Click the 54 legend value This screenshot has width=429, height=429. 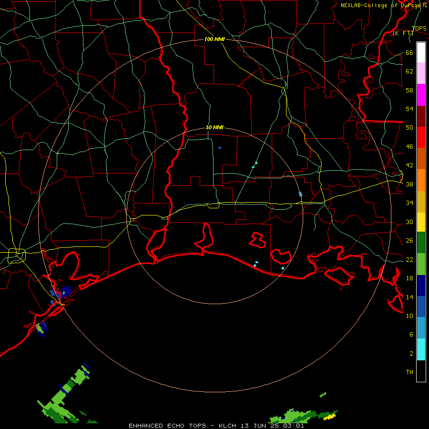coord(409,109)
